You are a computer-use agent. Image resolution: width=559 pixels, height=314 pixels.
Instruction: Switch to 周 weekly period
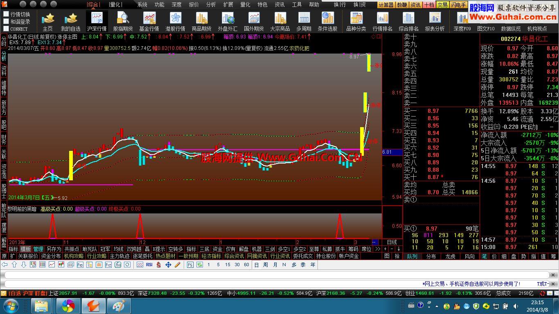pyautogui.click(x=266, y=265)
